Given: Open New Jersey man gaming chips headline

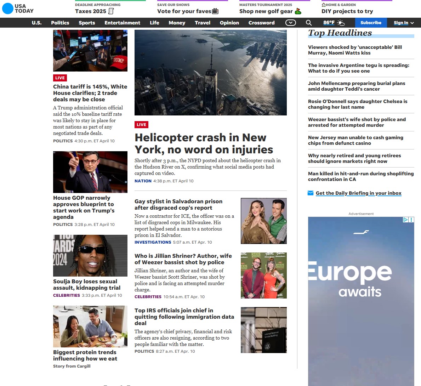Looking at the screenshot, I should click(355, 140).
